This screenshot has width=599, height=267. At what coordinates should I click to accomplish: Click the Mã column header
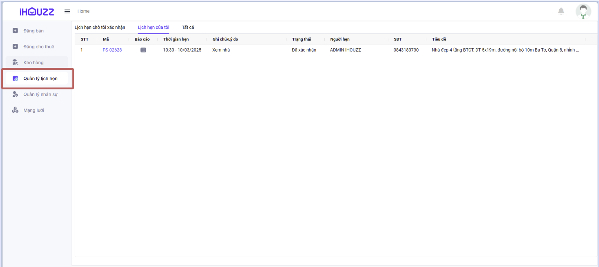point(106,39)
